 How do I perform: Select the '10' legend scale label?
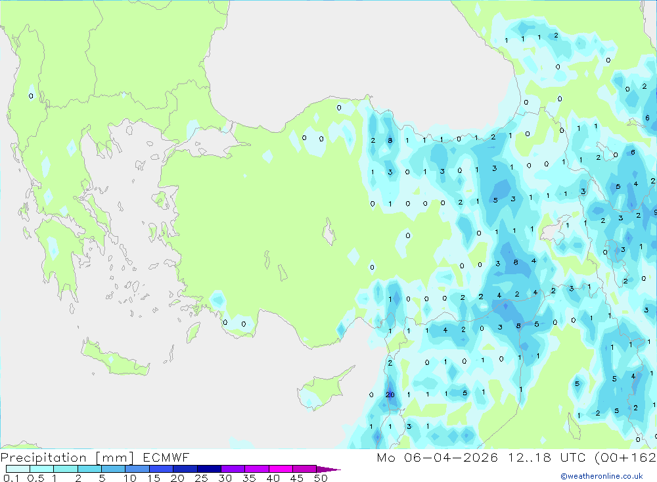tap(129, 478)
